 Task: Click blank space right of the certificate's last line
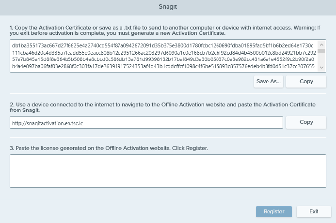coord(316,66)
